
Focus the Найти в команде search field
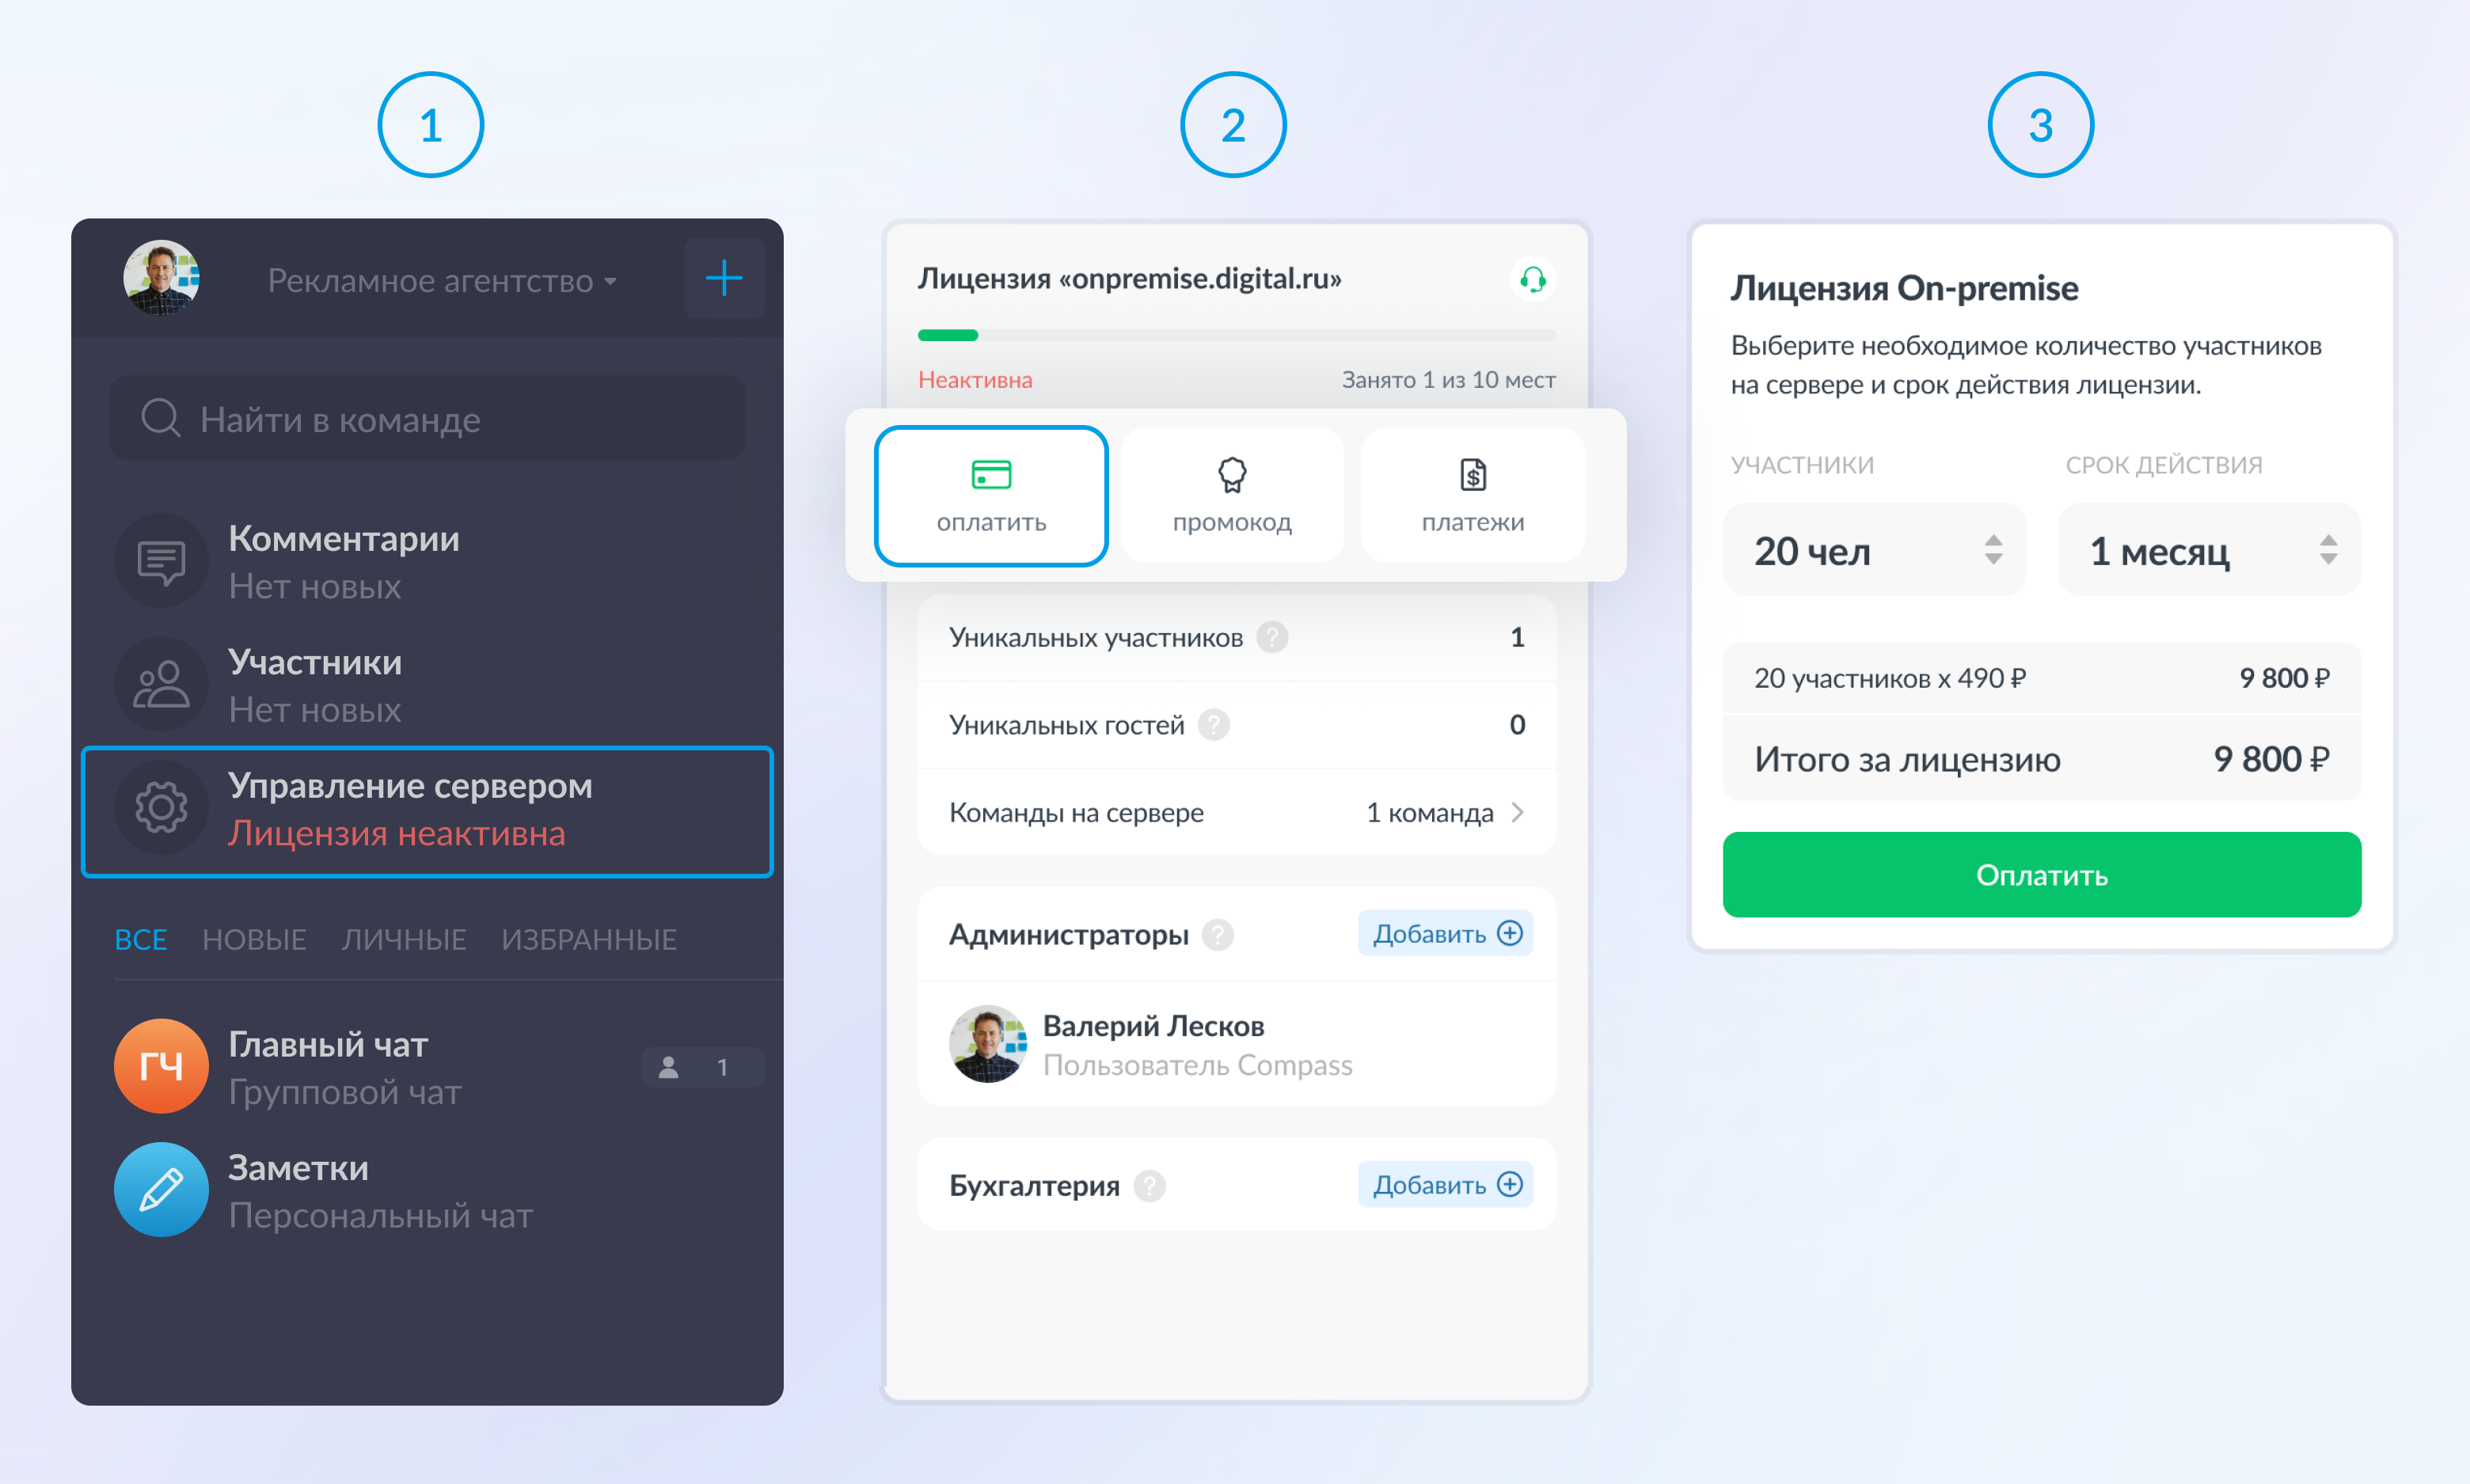(427, 419)
